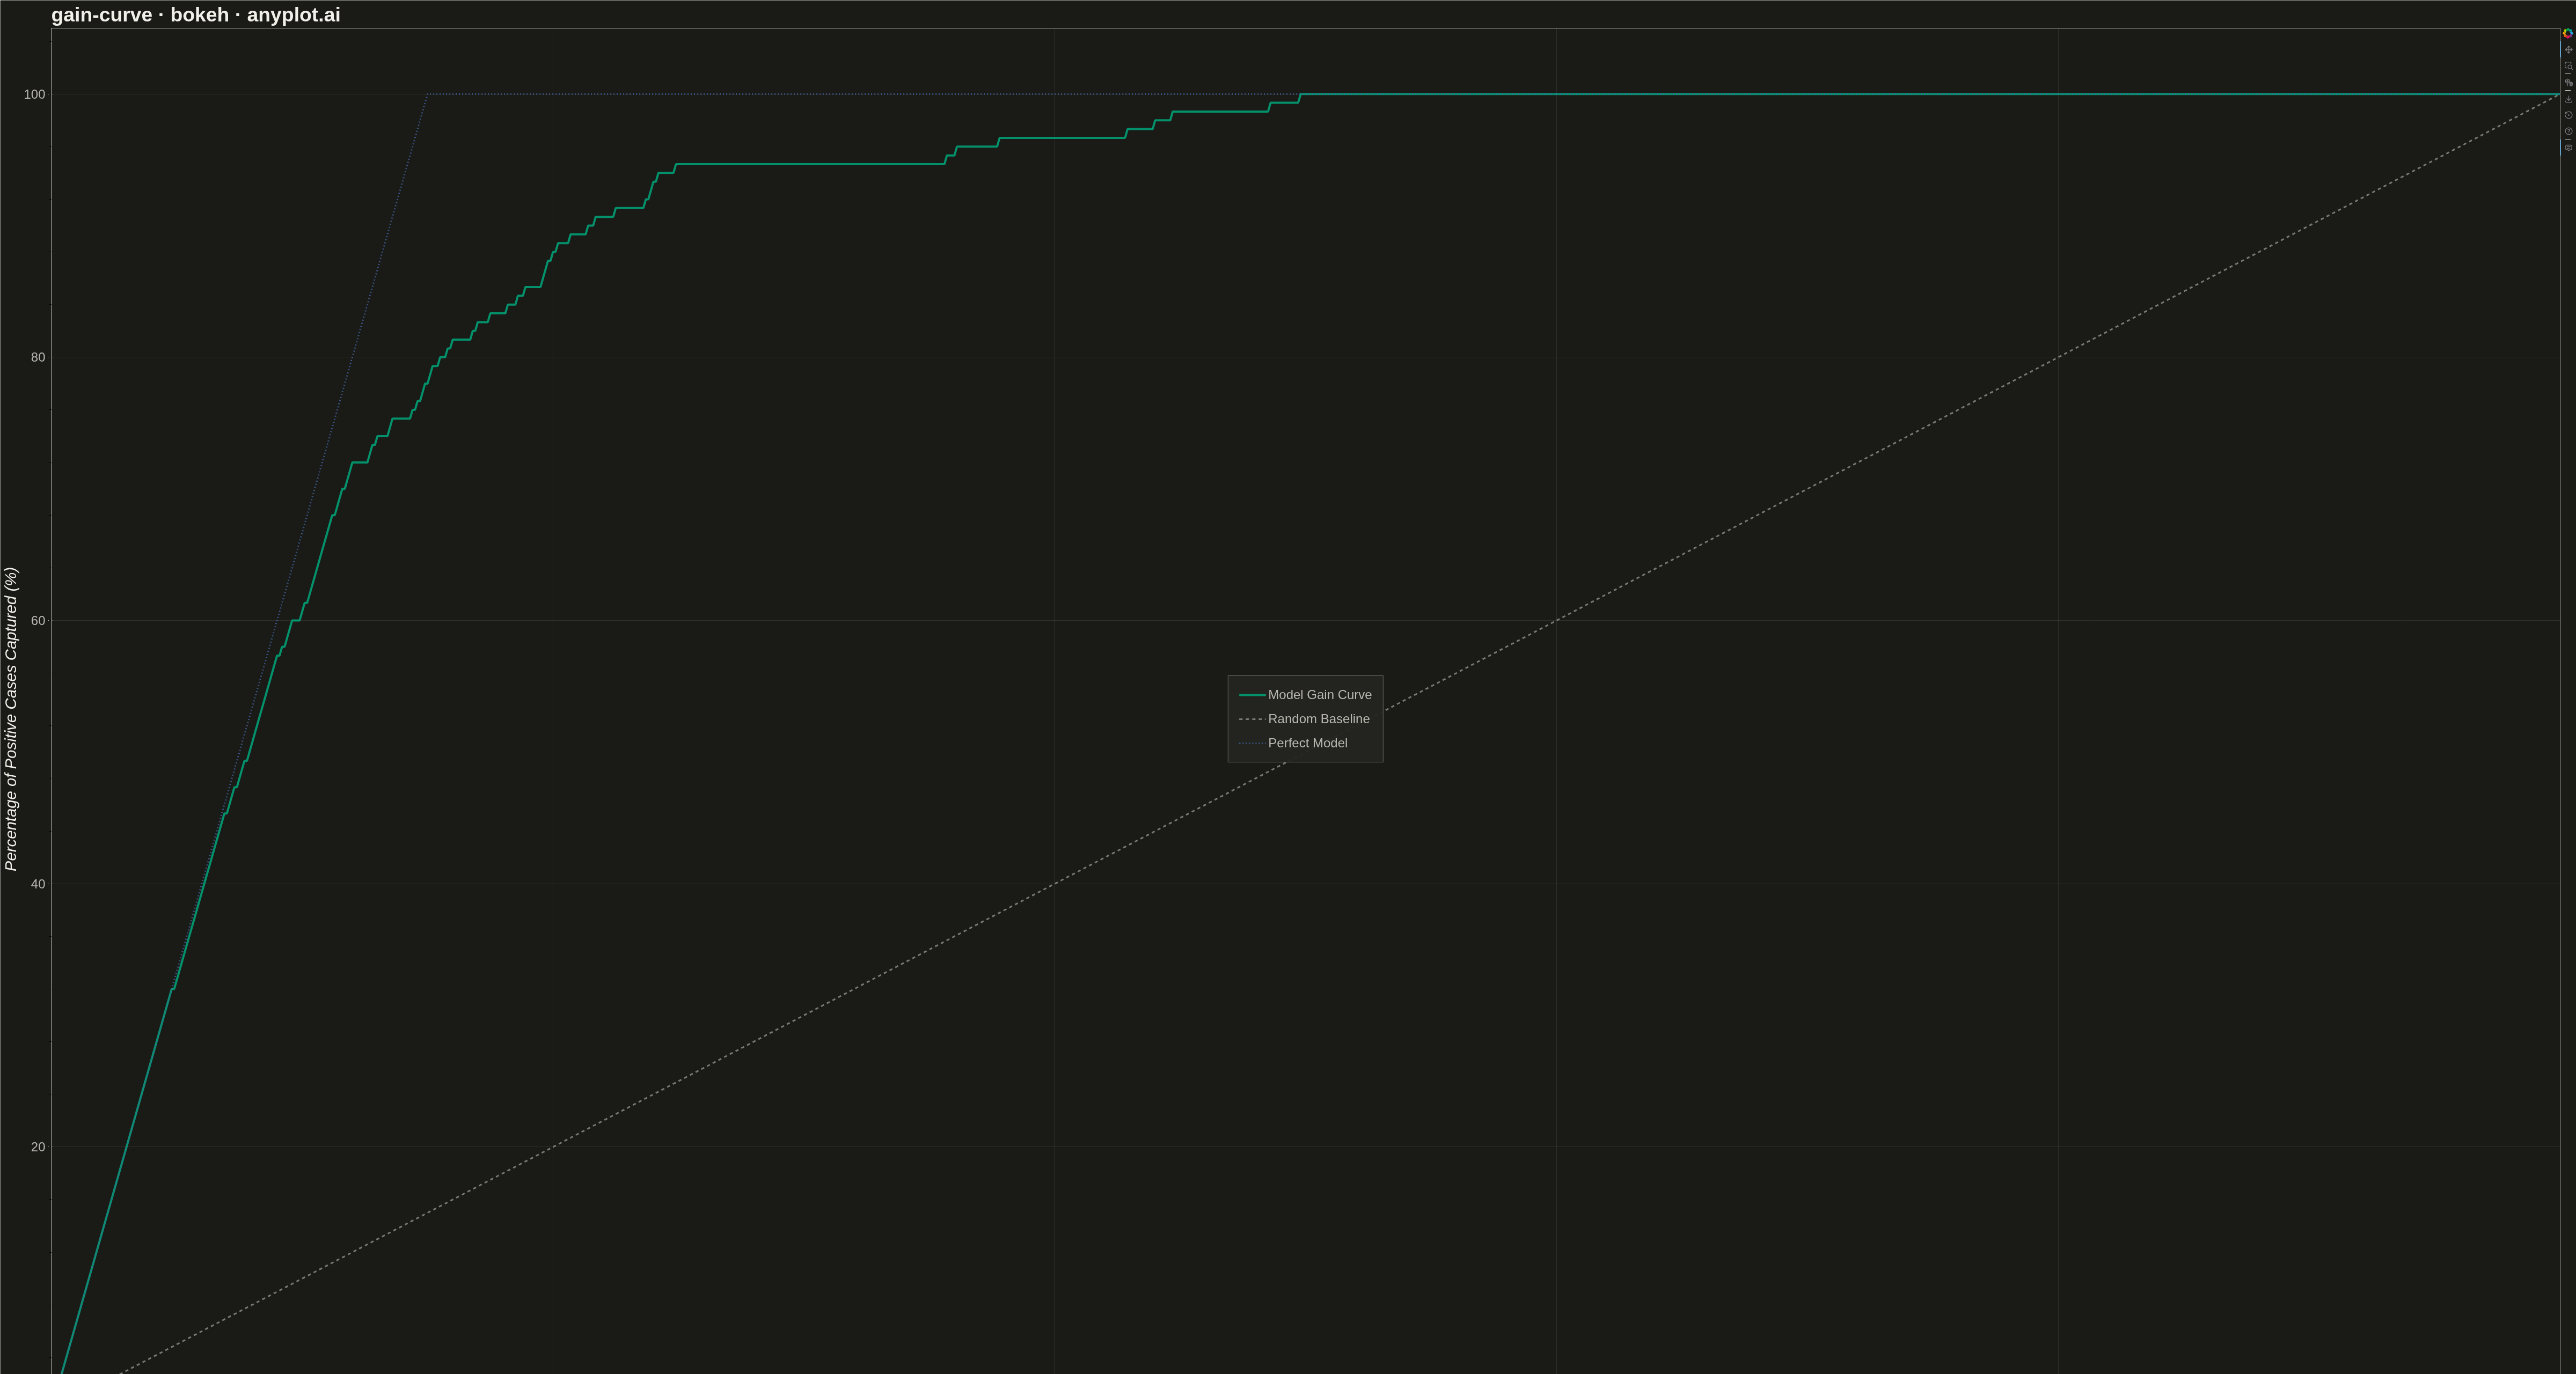Image resolution: width=2576 pixels, height=1374 pixels.
Task: Click the Bokeh logo icon
Action: 2568,33
